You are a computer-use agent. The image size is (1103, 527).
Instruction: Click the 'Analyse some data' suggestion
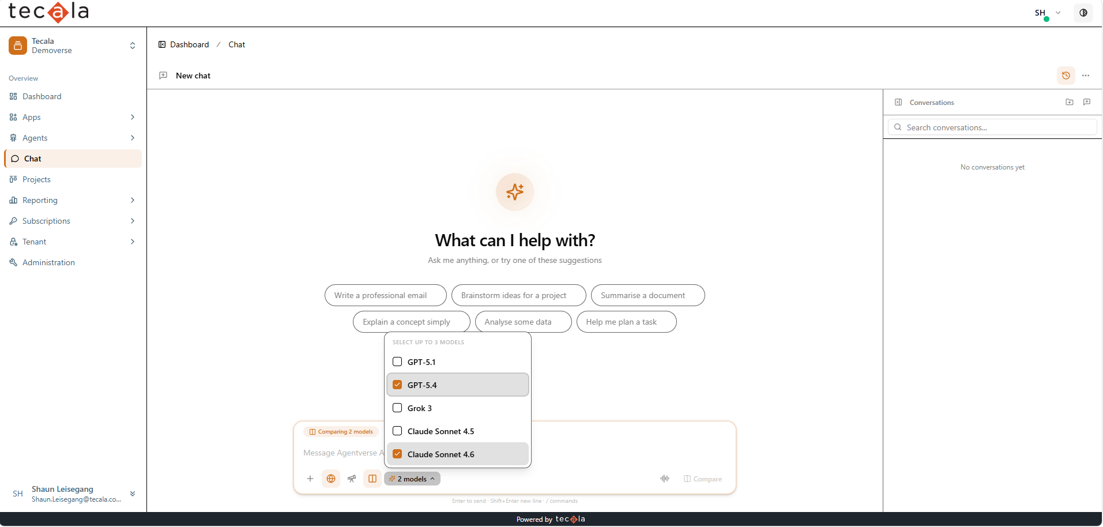pyautogui.click(x=524, y=322)
